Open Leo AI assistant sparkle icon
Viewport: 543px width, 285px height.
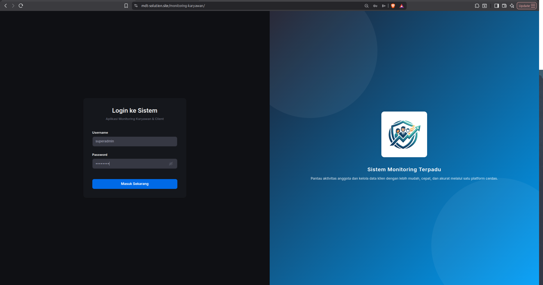point(512,6)
